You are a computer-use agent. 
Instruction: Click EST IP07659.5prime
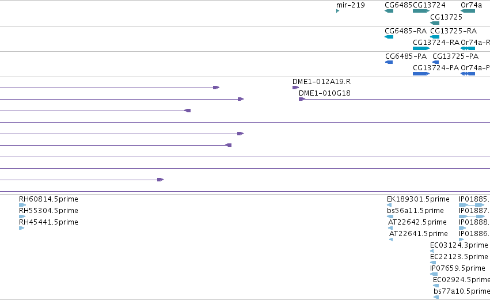coord(434,274)
